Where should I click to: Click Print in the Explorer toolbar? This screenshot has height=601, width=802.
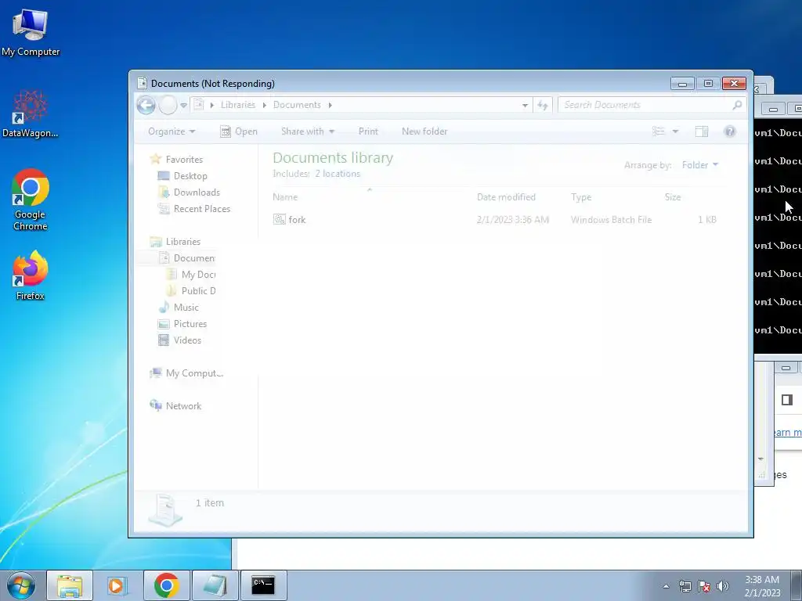click(368, 131)
